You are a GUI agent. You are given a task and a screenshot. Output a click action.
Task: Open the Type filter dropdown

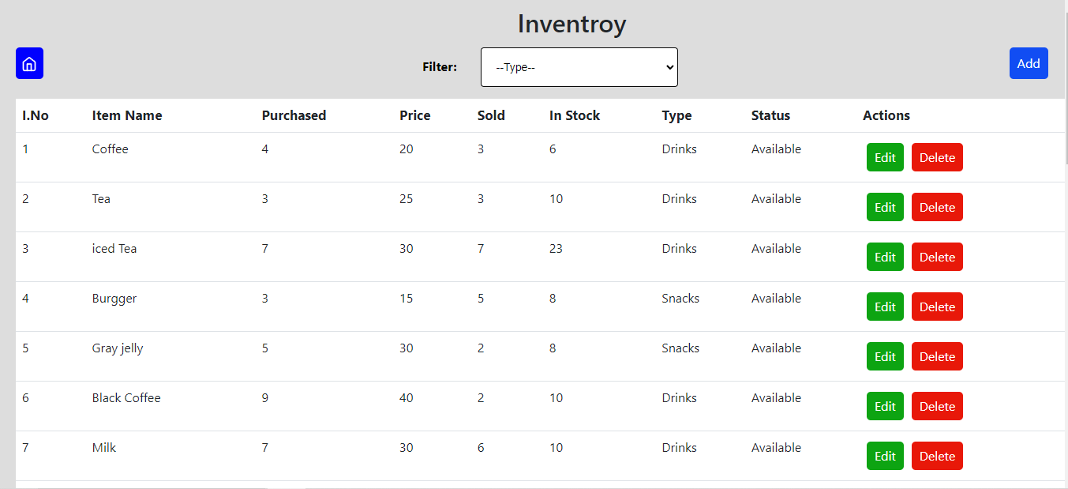[x=579, y=67]
